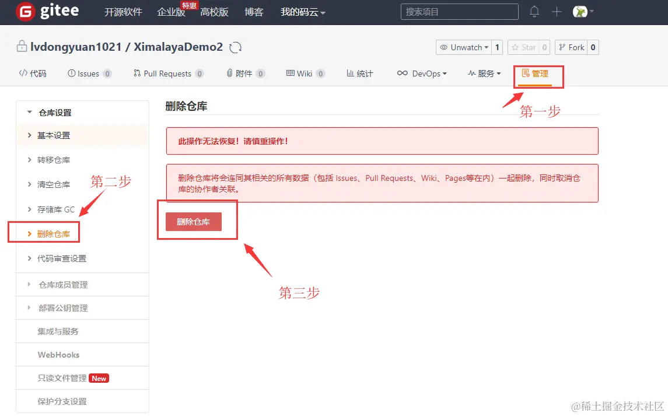This screenshot has width=668, height=416.
Task: Click lvdongyuan1021 owner link
Action: point(76,47)
